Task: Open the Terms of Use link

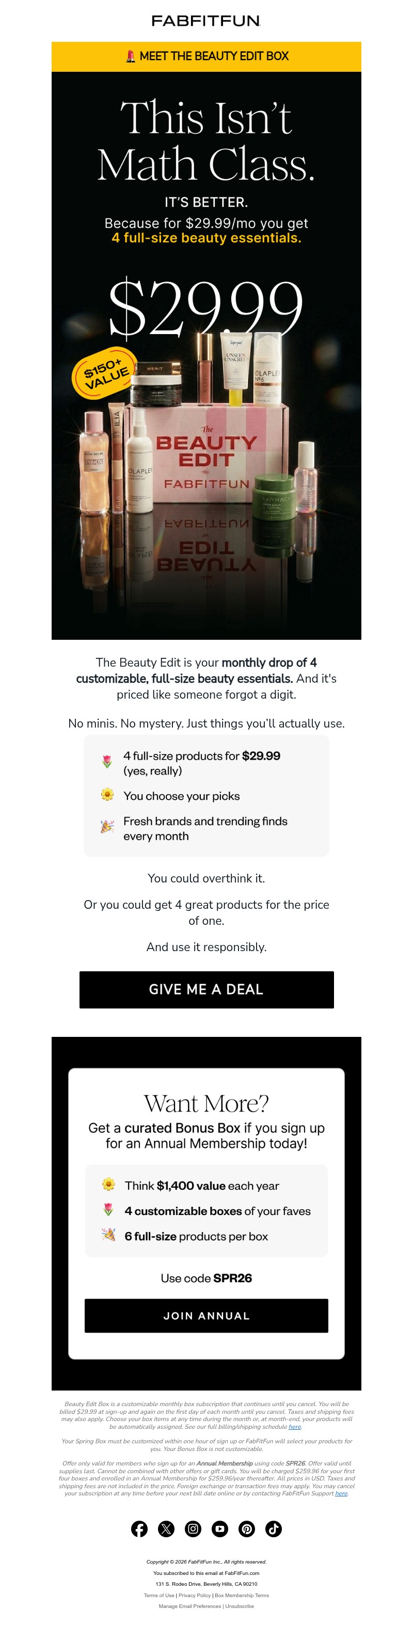Action: 158,1595
